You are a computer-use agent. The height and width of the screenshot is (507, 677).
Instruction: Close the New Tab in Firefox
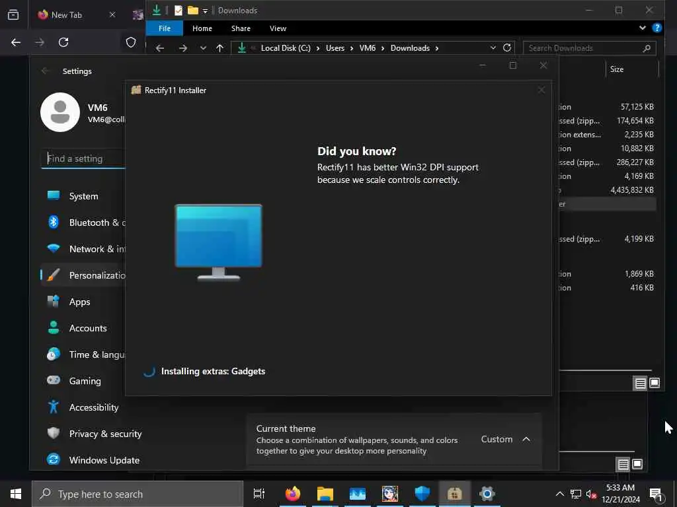[112, 15]
